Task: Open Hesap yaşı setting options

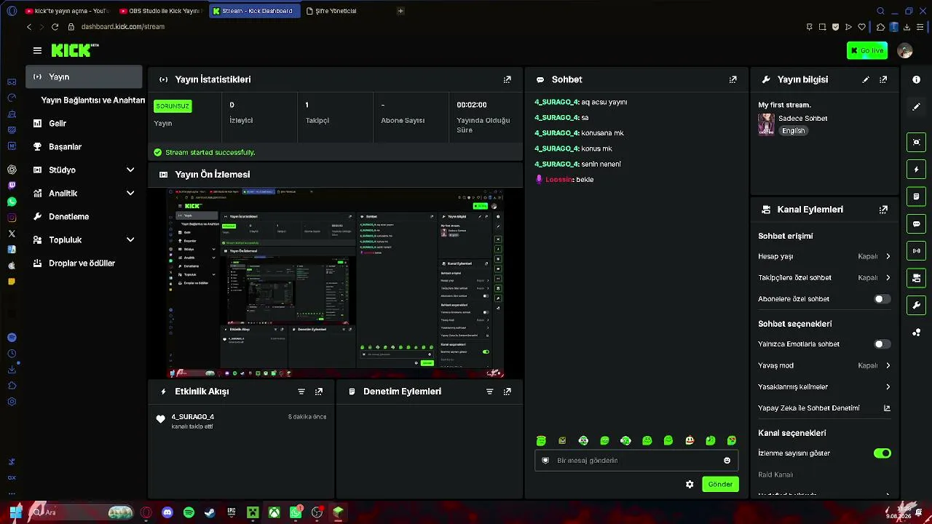Action: point(824,257)
